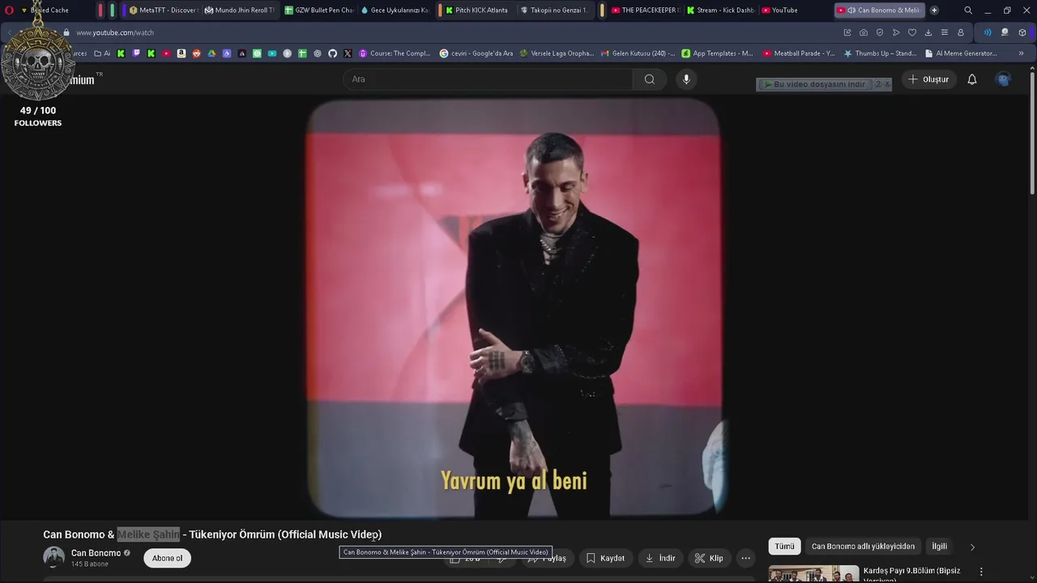Open the 'Ai' bookmarks folder

click(102, 53)
